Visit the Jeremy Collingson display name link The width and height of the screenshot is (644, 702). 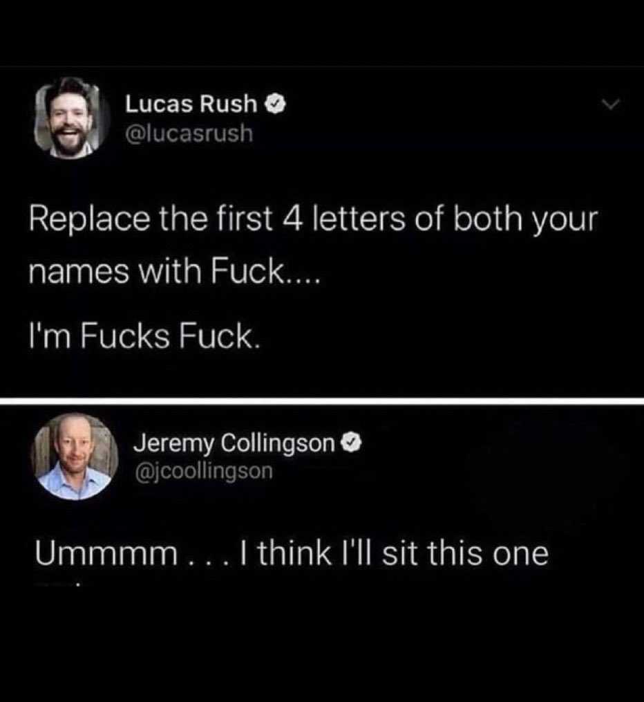tap(234, 443)
